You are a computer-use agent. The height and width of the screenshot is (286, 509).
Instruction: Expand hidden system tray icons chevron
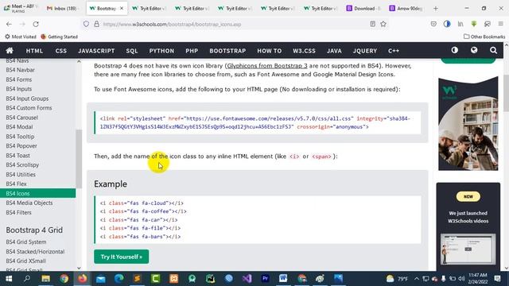(417, 279)
